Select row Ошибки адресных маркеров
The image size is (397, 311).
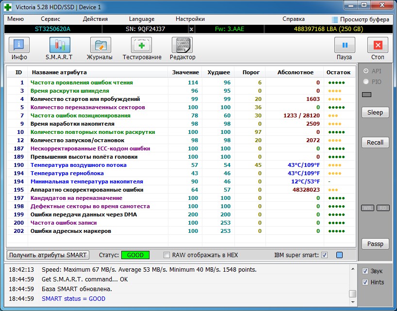(x=181, y=231)
